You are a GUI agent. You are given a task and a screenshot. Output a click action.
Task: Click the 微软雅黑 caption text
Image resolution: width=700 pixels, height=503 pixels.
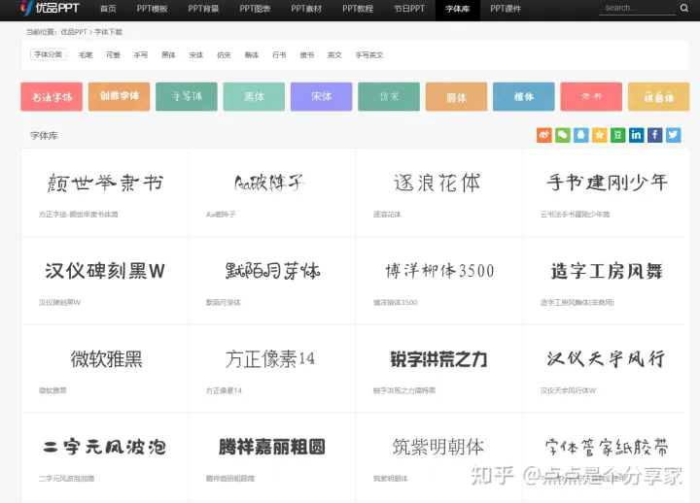tap(52, 390)
